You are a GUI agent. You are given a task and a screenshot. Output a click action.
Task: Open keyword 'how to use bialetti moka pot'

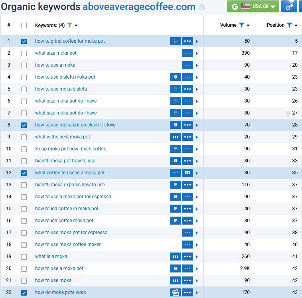65,77
